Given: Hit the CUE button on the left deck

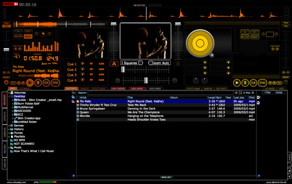Looking at the screenshot, I should 46,83.
